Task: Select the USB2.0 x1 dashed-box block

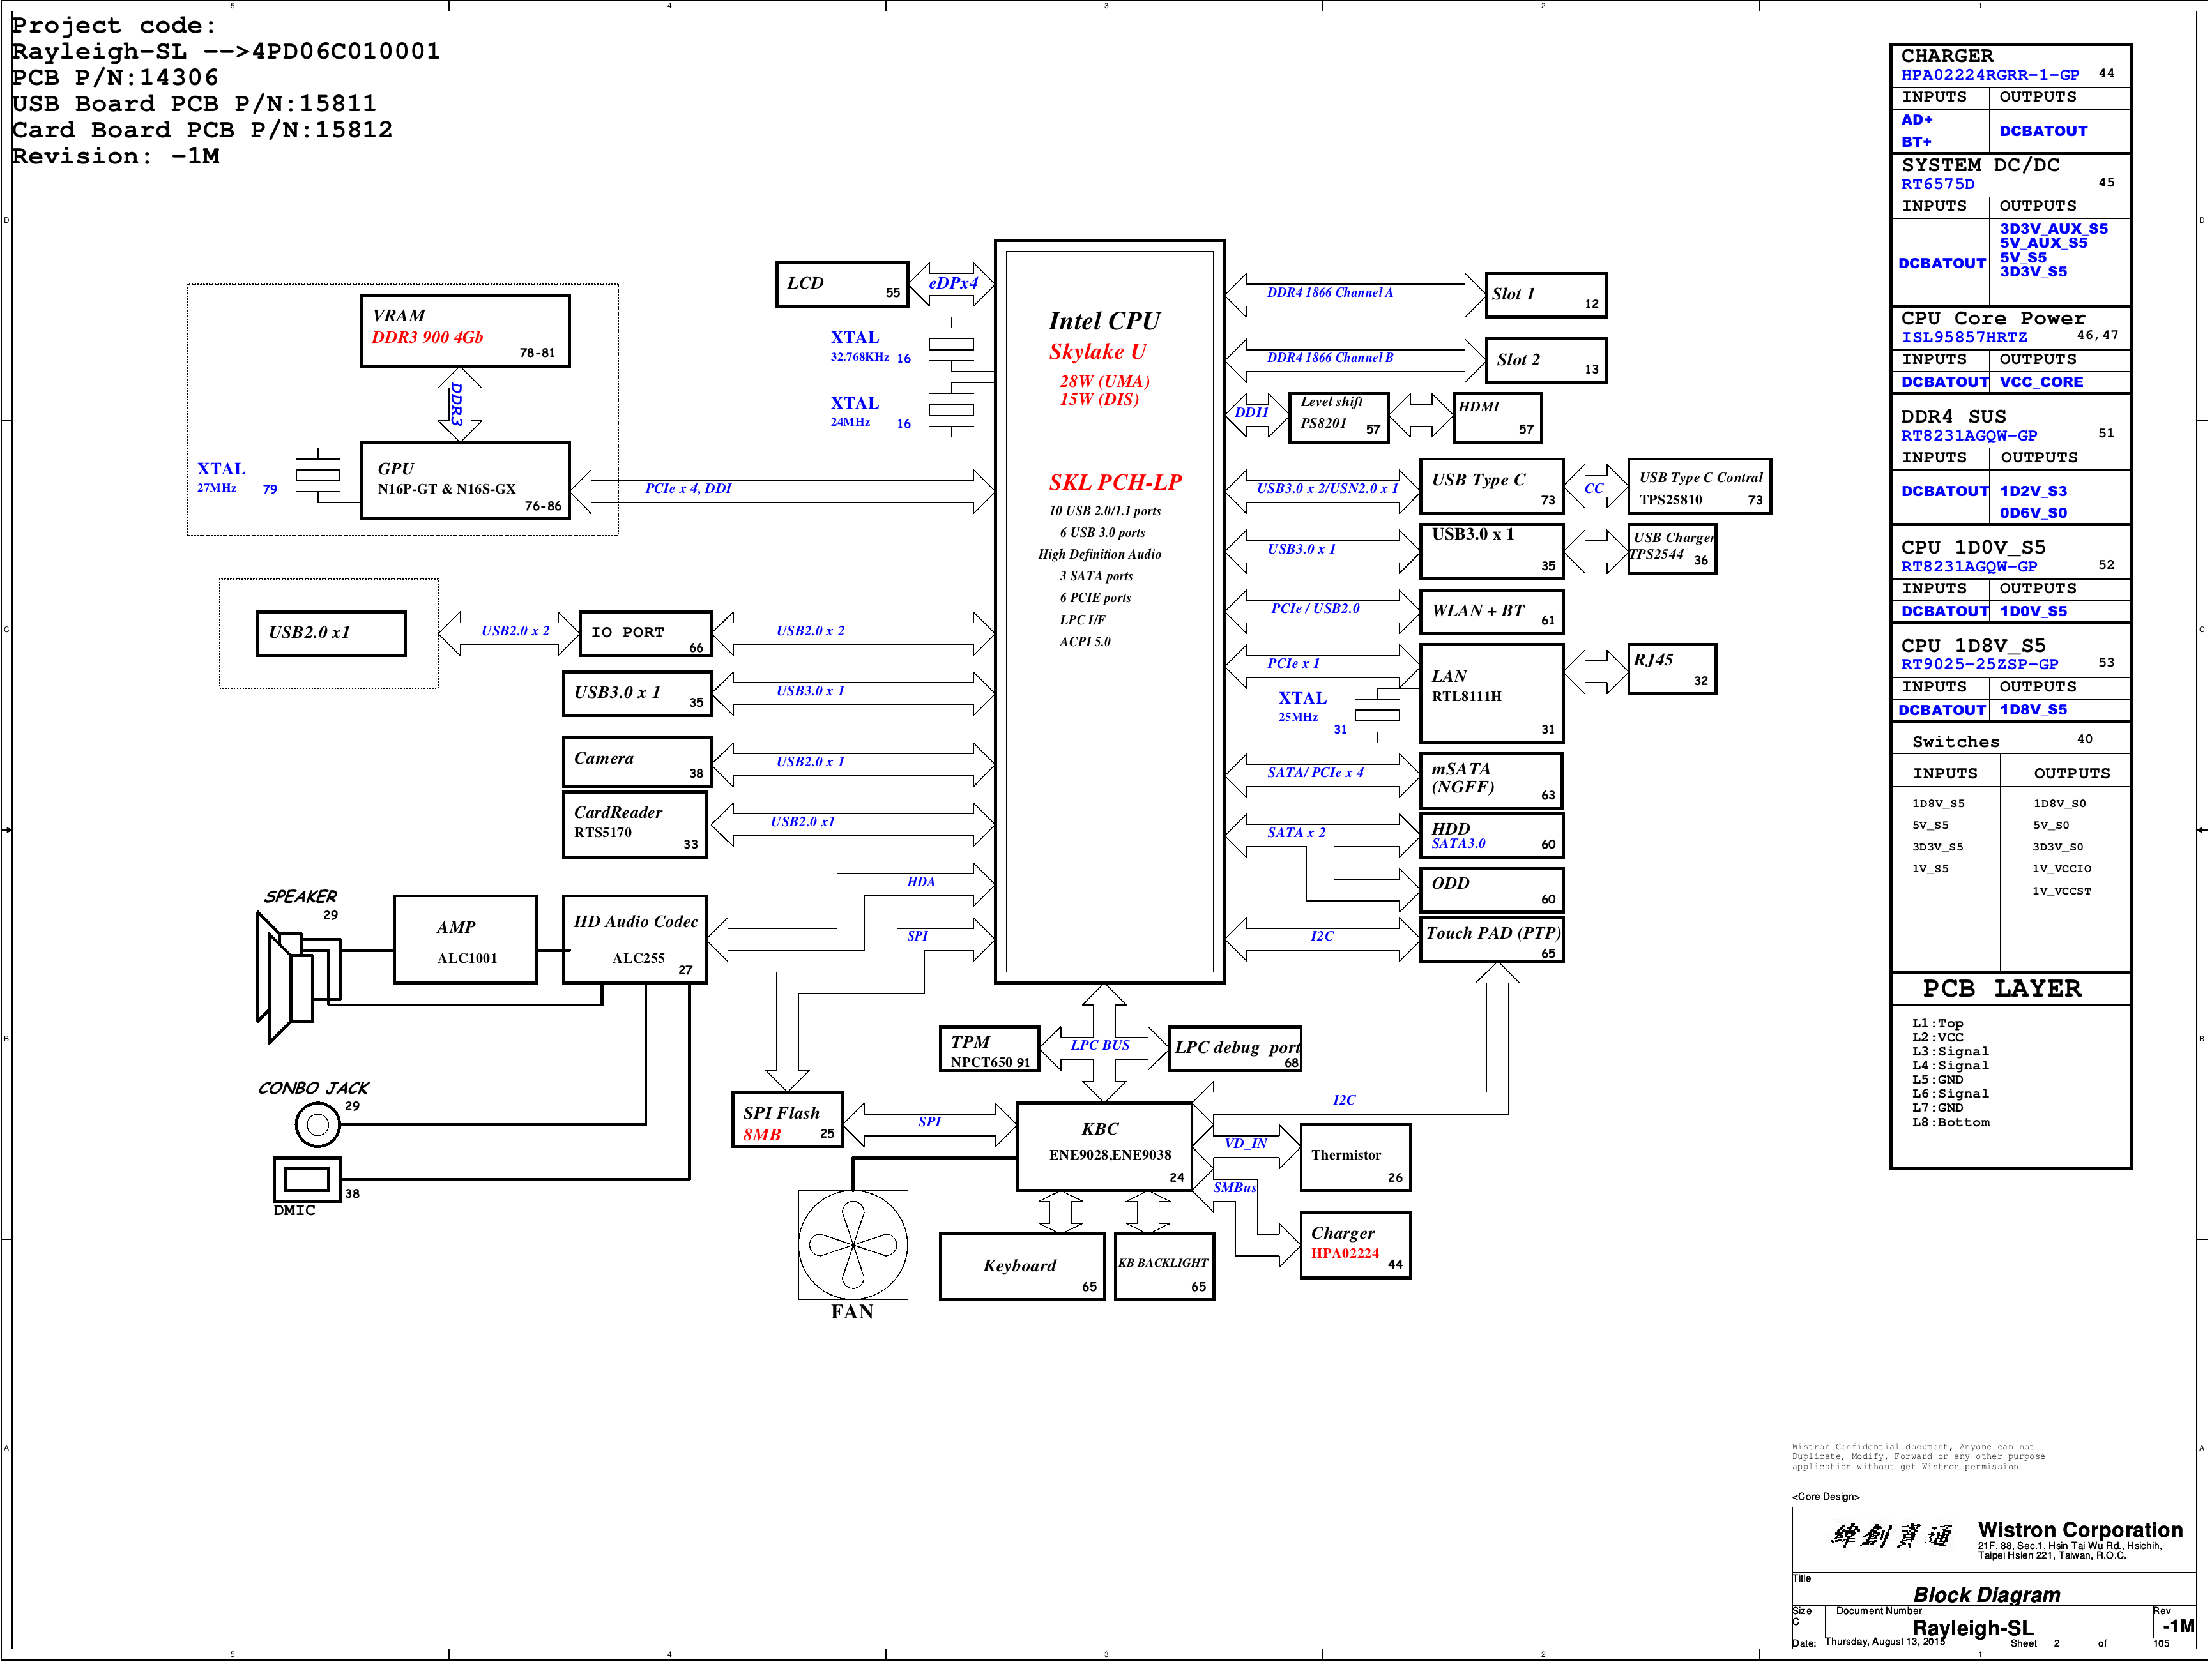Action: tap(331, 633)
